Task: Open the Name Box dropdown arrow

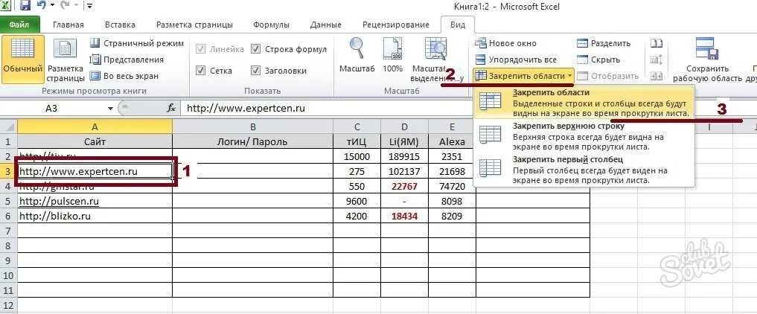Action: coord(111,109)
